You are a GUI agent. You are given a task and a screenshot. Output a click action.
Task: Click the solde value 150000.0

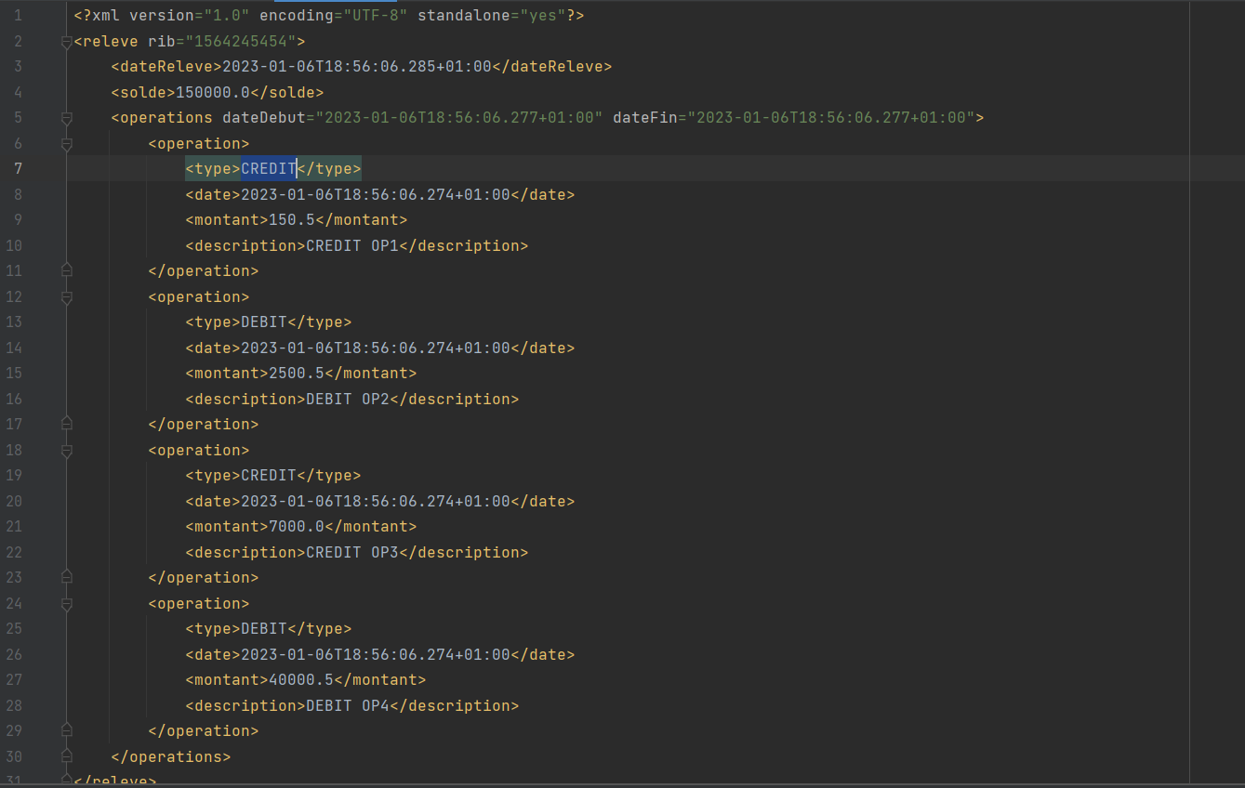(213, 92)
